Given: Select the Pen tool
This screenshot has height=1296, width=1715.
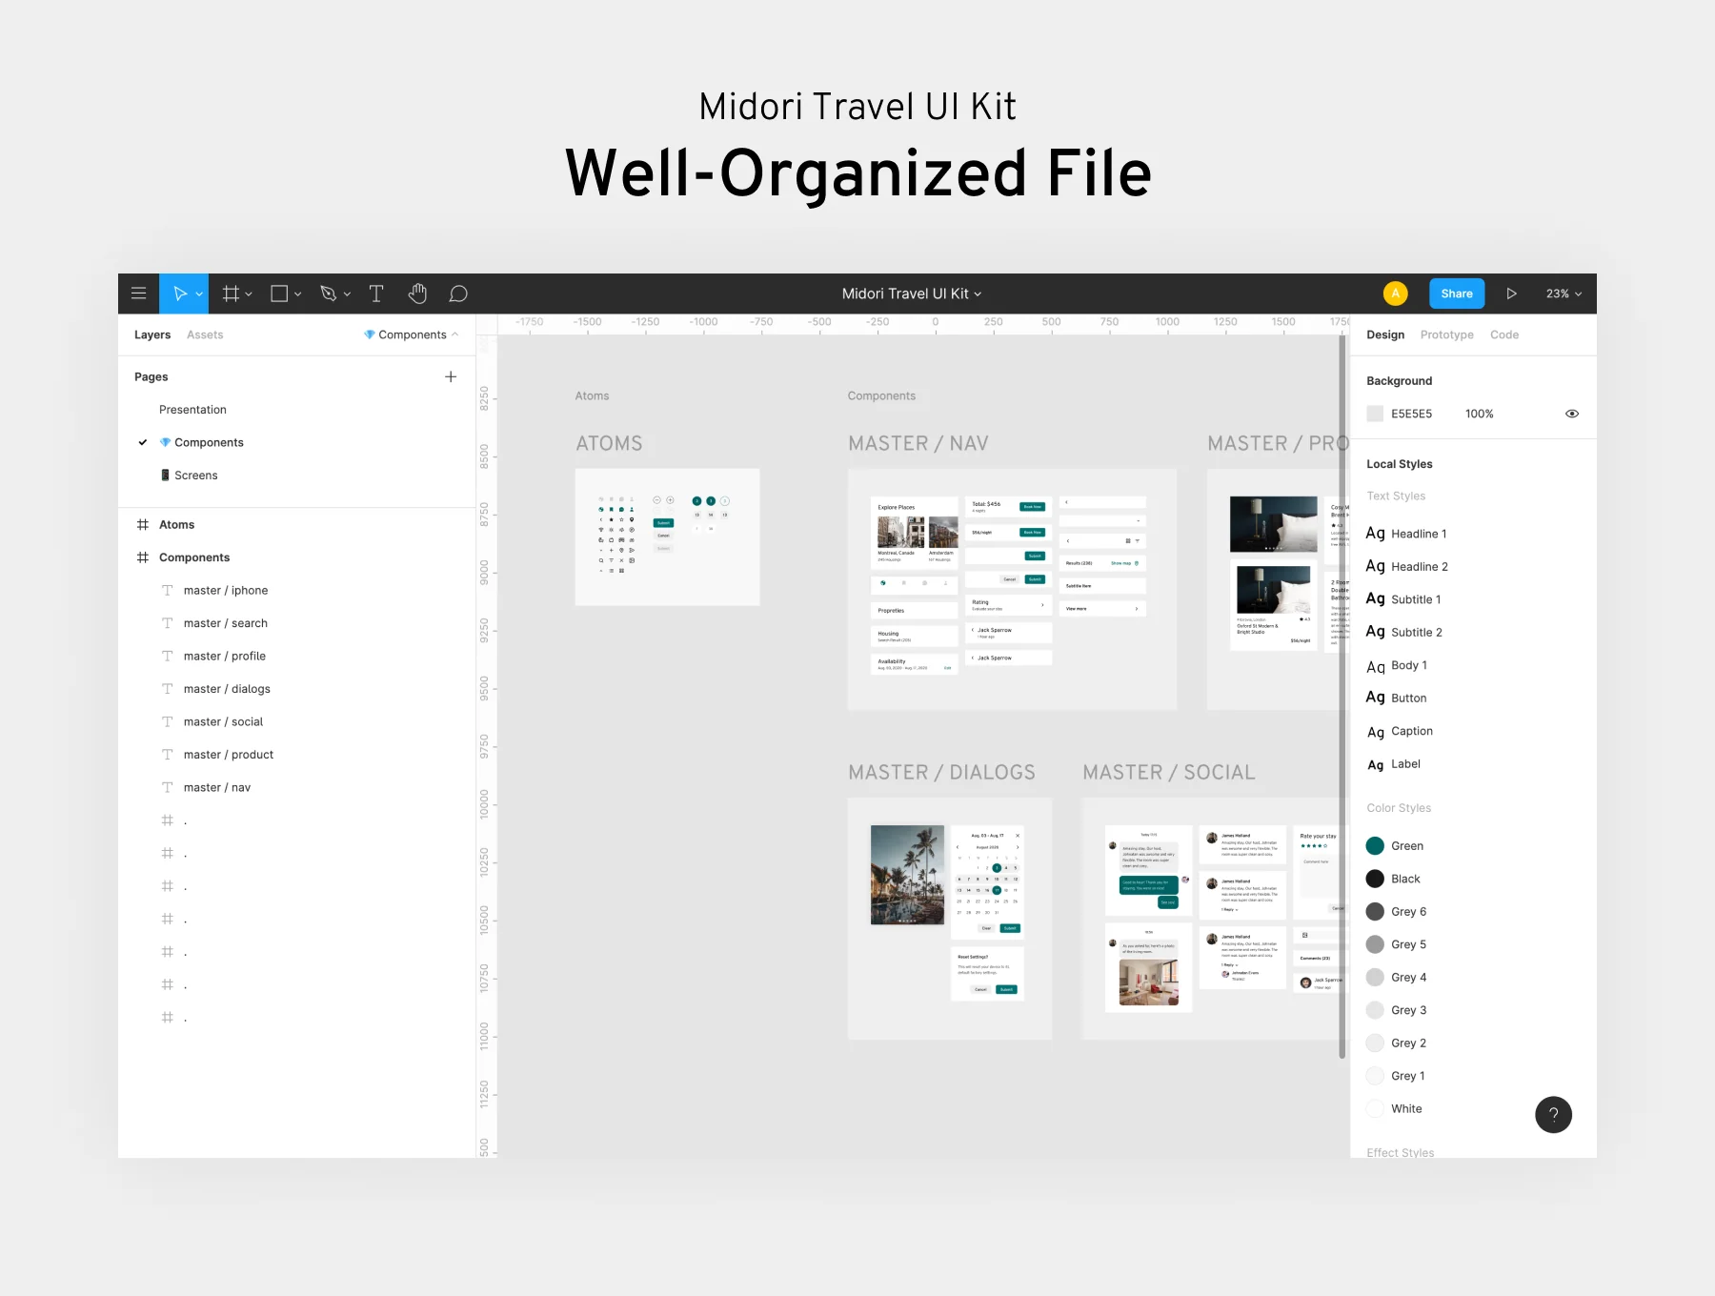Looking at the screenshot, I should point(329,294).
